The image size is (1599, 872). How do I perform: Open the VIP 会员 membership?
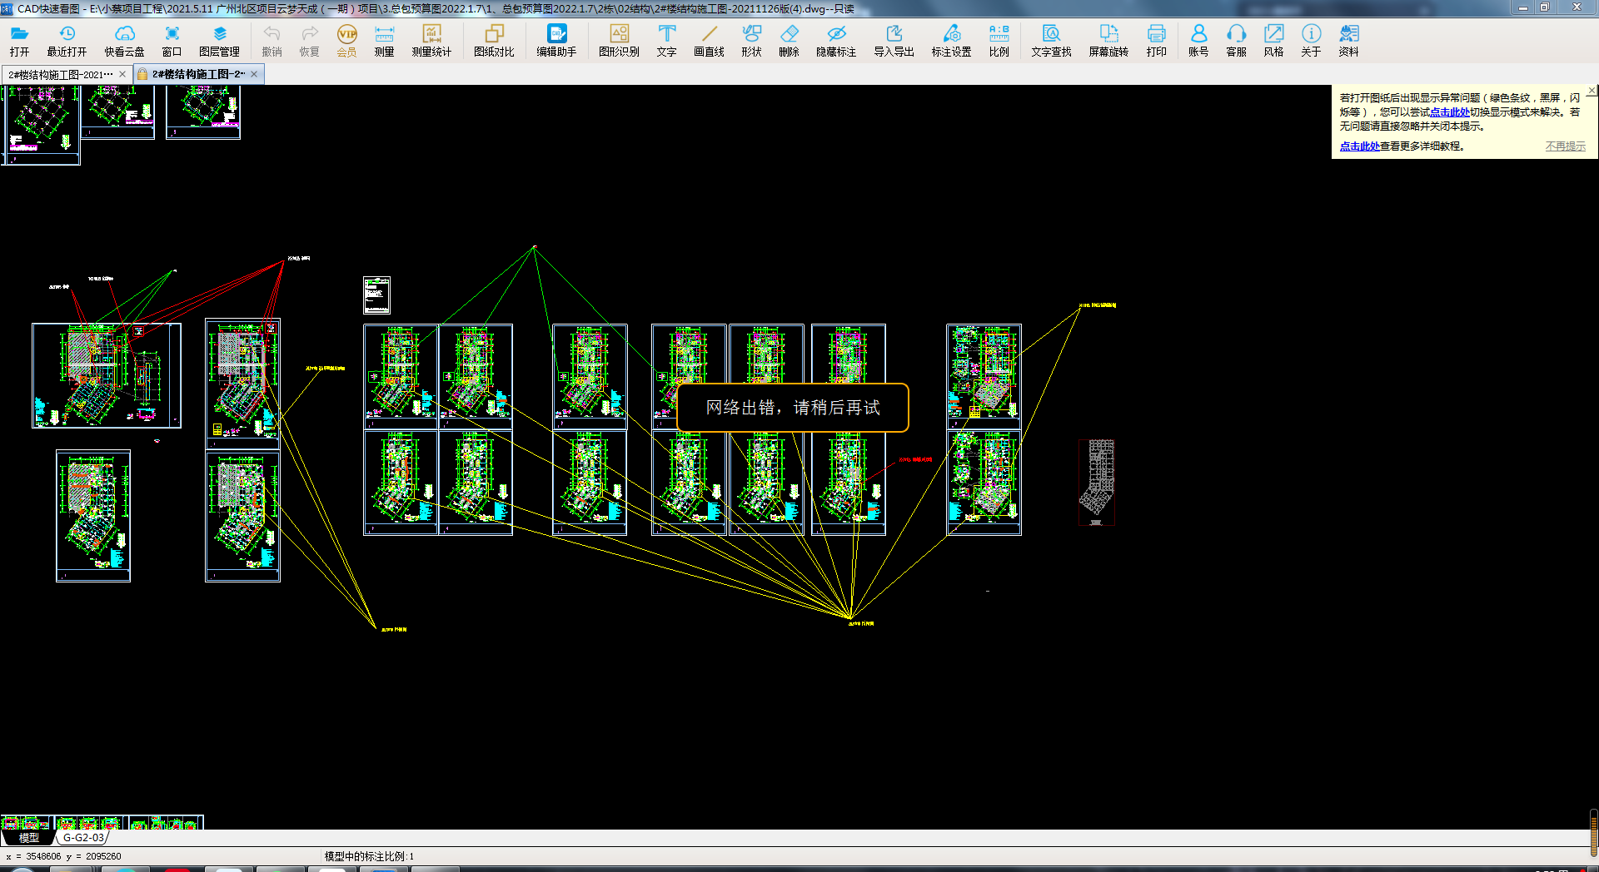click(346, 40)
